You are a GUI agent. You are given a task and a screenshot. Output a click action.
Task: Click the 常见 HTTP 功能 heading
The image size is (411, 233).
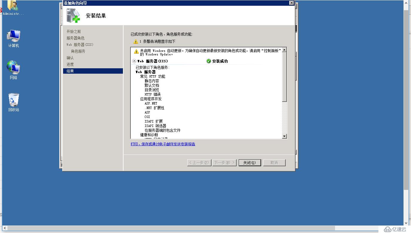pos(153,76)
